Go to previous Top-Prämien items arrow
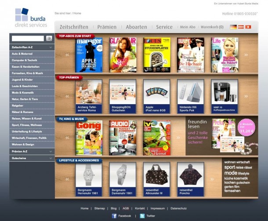 [67, 96]
